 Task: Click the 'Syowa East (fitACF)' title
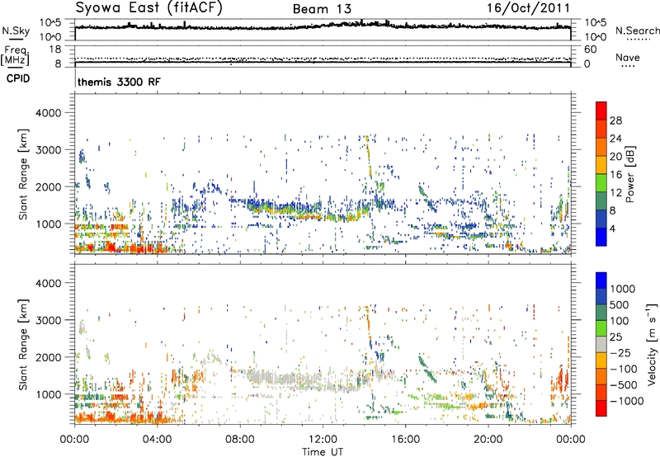(x=149, y=7)
